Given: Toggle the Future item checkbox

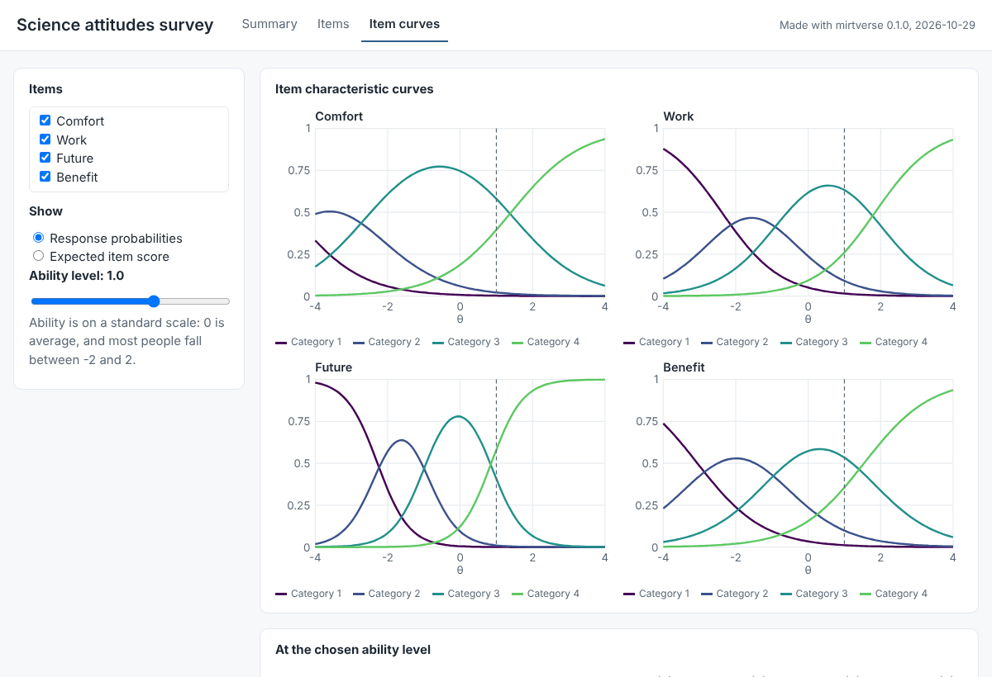Looking at the screenshot, I should pyautogui.click(x=45, y=158).
